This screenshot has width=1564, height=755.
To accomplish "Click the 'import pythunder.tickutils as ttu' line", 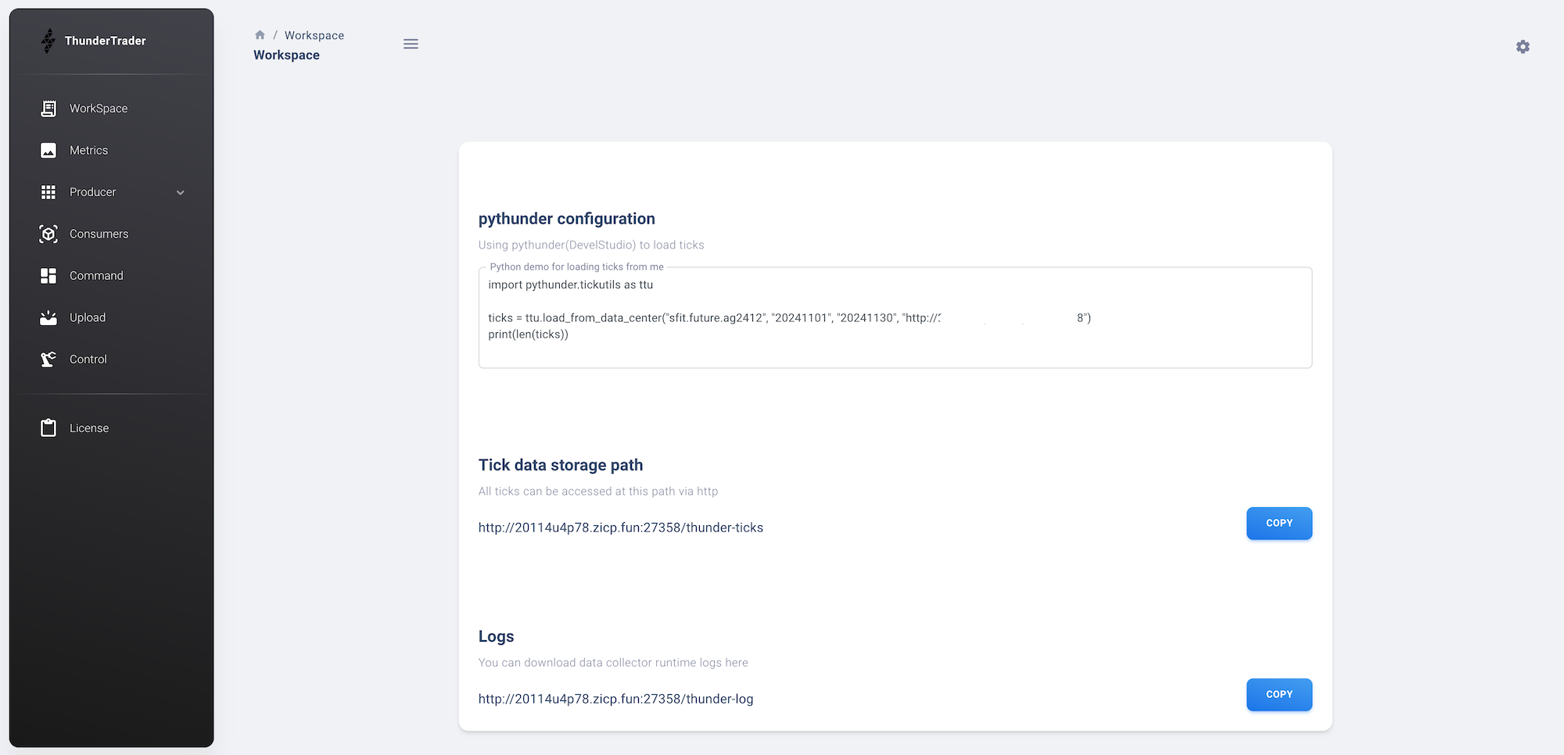I will point(571,284).
